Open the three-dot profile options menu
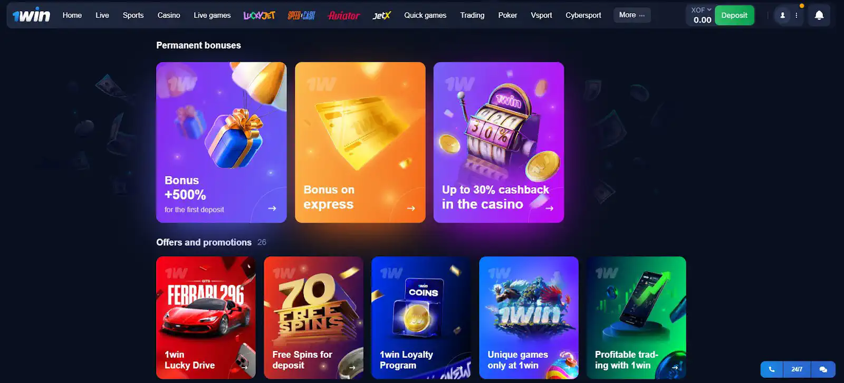 pos(797,15)
